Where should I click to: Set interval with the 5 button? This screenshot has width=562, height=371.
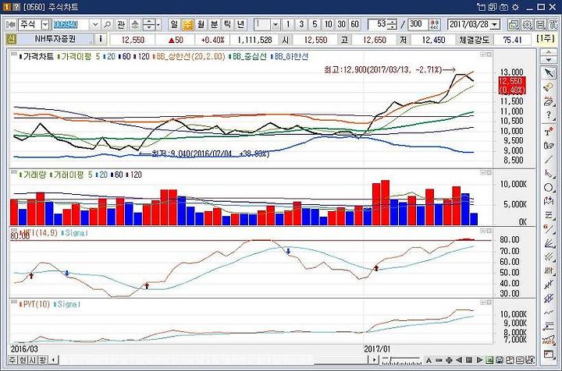pos(315,24)
